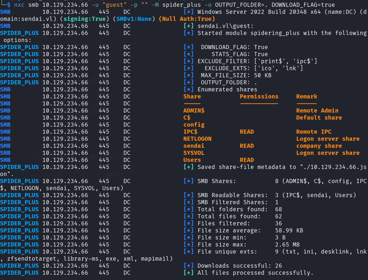The height and width of the screenshot is (280, 368).
Task: Click the READ permission on the Users row
Action: (x=247, y=160)
